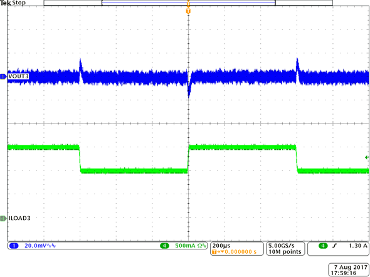Screen dimensions: 370x277
Task: Select the ILOAD3 waveform label
Action: click(x=19, y=218)
